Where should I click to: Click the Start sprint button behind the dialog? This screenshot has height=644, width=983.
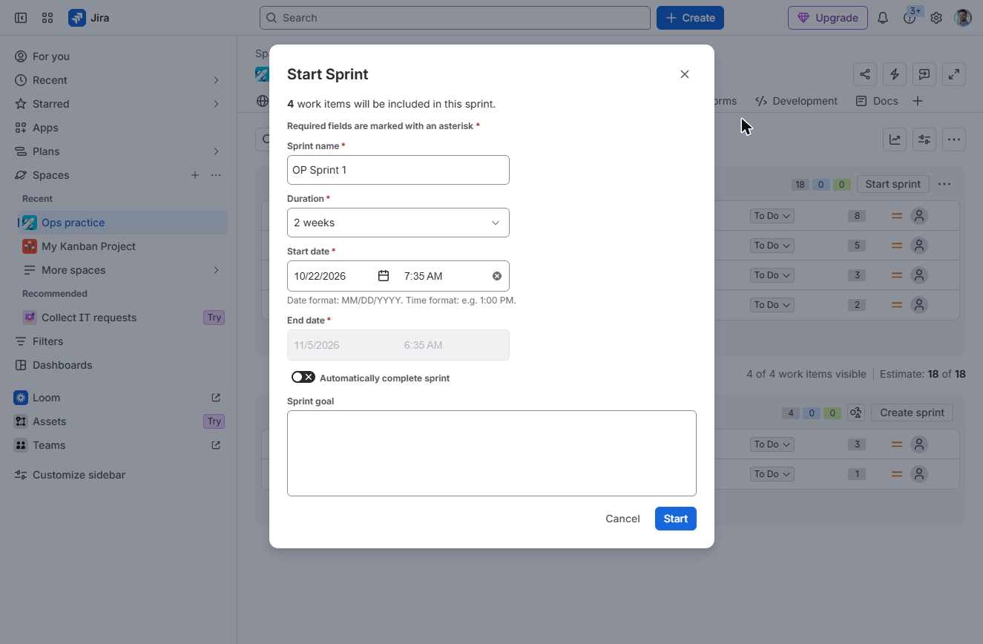click(x=893, y=184)
